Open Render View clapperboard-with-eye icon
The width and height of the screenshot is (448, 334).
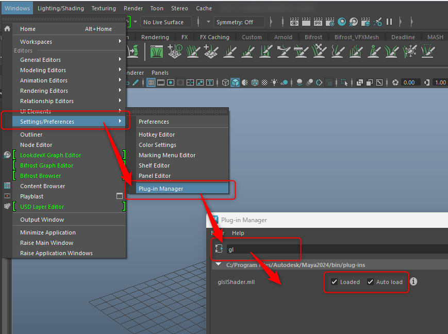pos(294,22)
